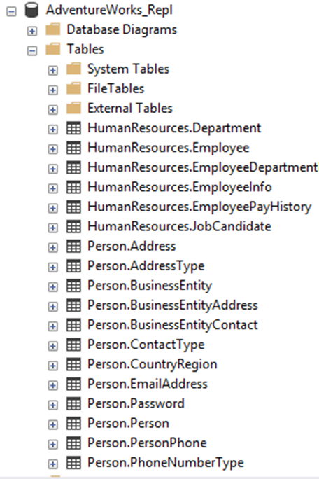
Task: Collapse the Tables folder node
Action: [x=32, y=50]
